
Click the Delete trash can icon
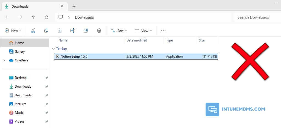tap(99, 31)
